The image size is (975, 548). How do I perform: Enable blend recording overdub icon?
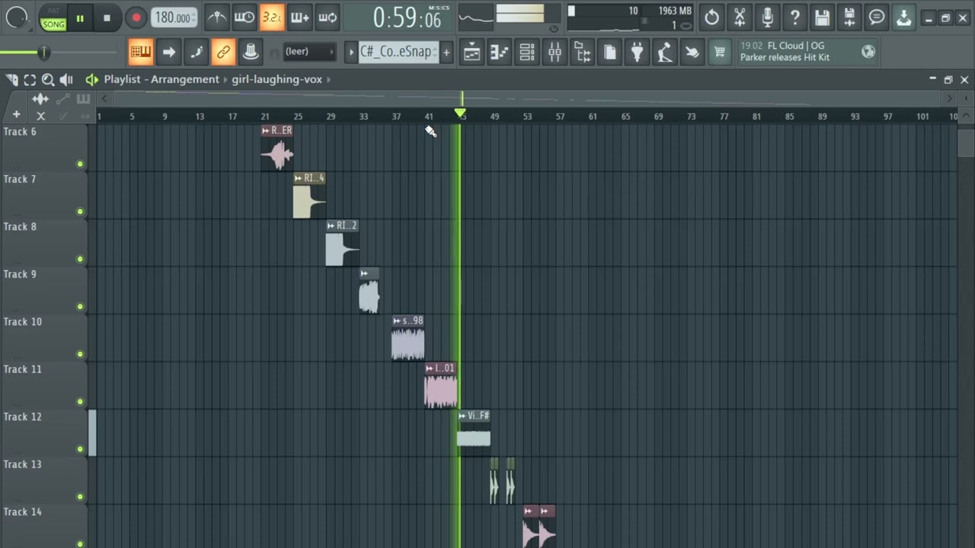tap(299, 17)
